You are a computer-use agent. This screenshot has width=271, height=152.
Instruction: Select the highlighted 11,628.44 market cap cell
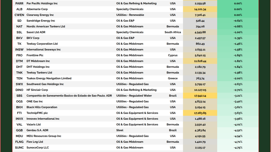pyautogui.click(x=200, y=61)
